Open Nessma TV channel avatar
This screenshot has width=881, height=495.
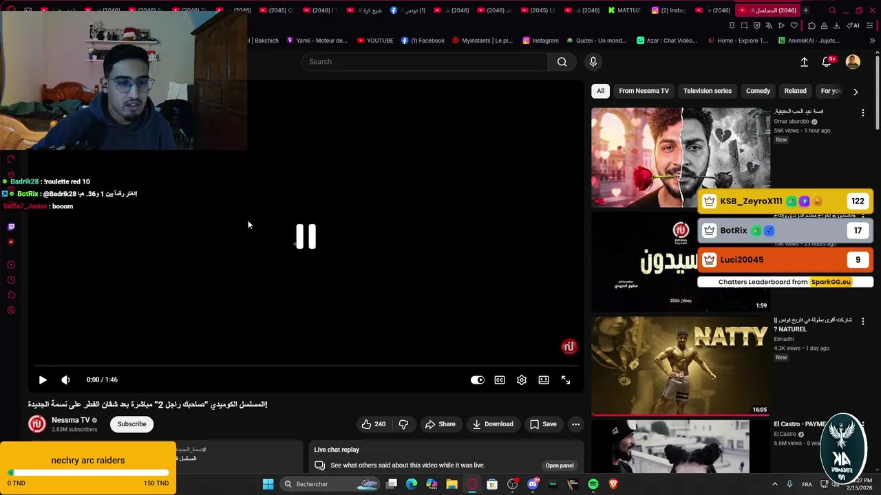click(x=37, y=424)
